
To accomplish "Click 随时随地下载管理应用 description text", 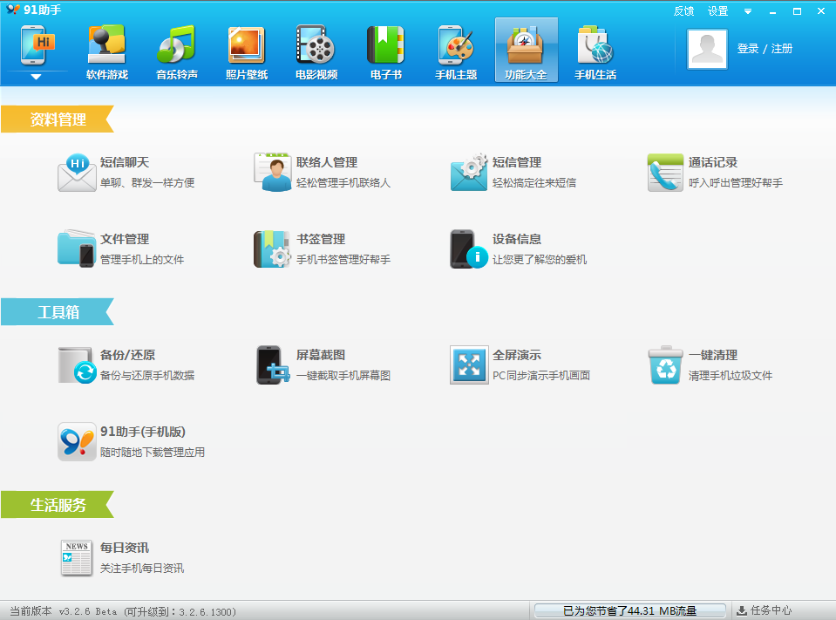I will click(x=153, y=453).
